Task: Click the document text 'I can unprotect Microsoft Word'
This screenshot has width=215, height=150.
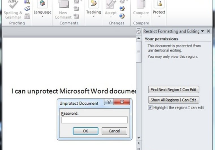Action: point(60,91)
